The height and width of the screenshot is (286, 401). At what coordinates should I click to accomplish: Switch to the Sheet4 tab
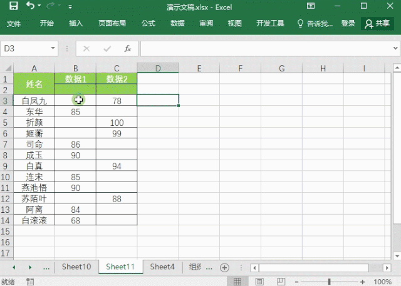tap(162, 267)
